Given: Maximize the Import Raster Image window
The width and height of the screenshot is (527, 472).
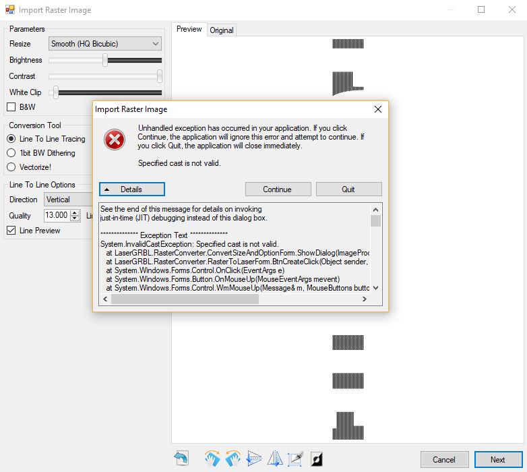Looking at the screenshot, I should [x=481, y=9].
